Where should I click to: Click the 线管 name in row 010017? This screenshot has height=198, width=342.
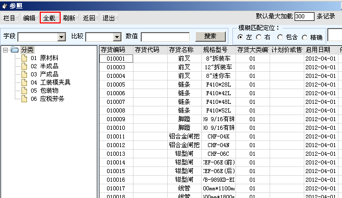[185, 188]
